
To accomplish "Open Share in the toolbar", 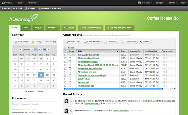I will [6, 9].
